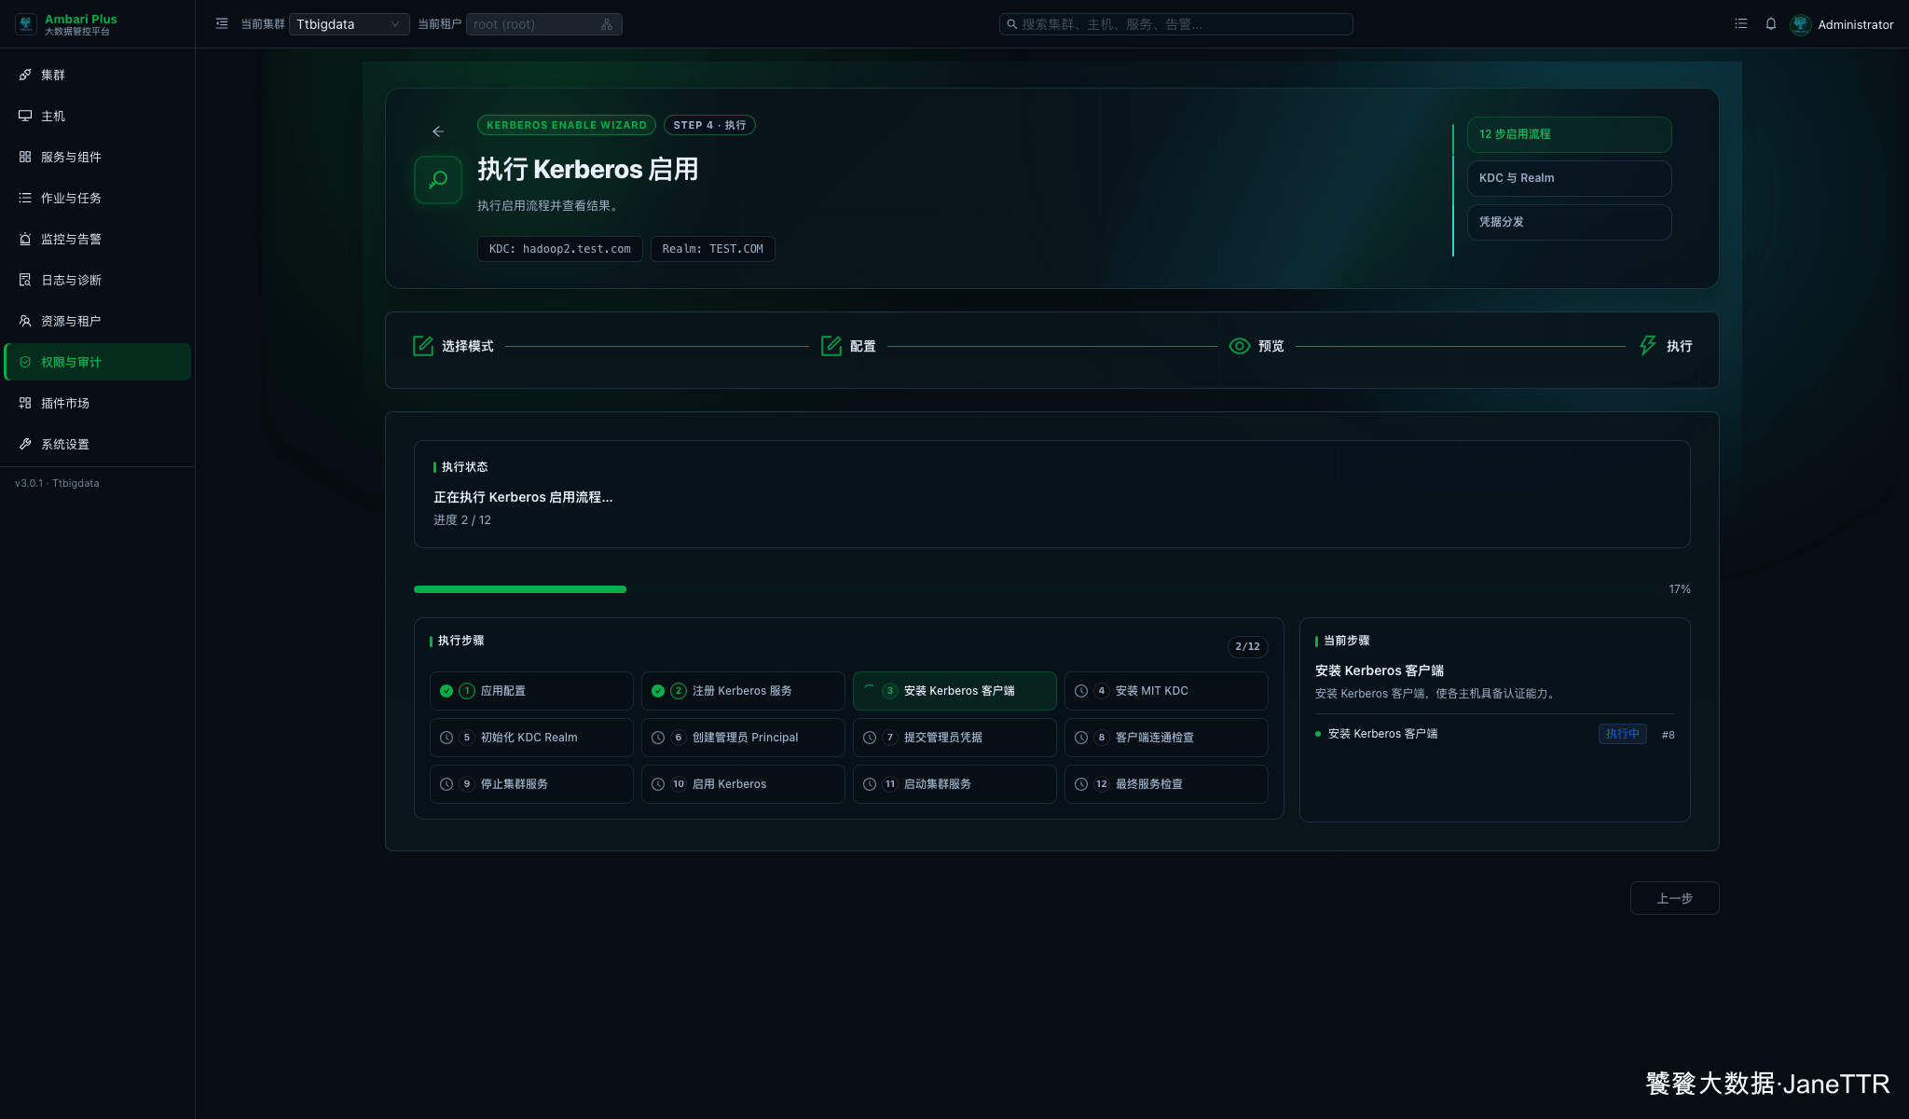Image resolution: width=1909 pixels, height=1119 pixels.
Task: Click the Realm: TEST.COM chip
Action: point(713,249)
